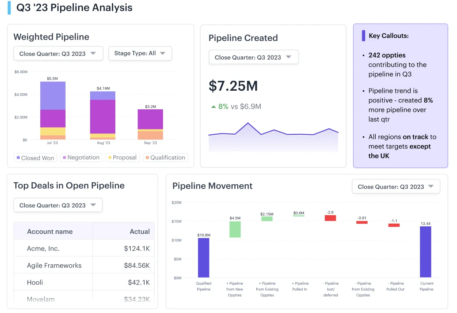Click the green 8% growth indicator arrow
The width and height of the screenshot is (457, 313).
tap(213, 106)
